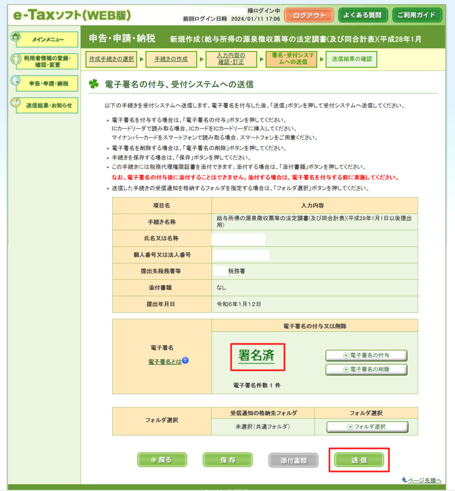Click the icon beside 利用者情報の登録・確認・変更
Image resolution: width=455 pixels, height=491 pixels.
(x=16, y=59)
